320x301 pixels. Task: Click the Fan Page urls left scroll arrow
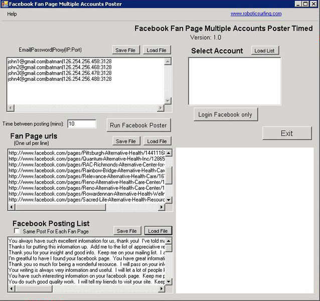click(x=12, y=207)
